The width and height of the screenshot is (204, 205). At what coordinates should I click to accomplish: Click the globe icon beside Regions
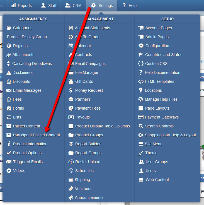(9, 46)
